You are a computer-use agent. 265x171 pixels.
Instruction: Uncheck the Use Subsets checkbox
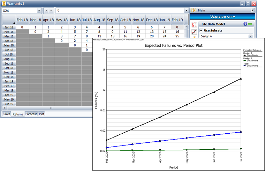click(x=201, y=30)
